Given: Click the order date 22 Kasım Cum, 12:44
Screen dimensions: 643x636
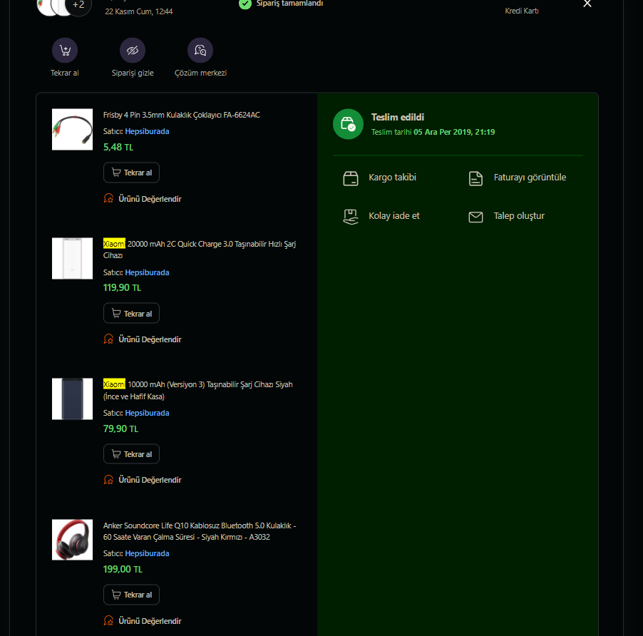Looking at the screenshot, I should (138, 11).
